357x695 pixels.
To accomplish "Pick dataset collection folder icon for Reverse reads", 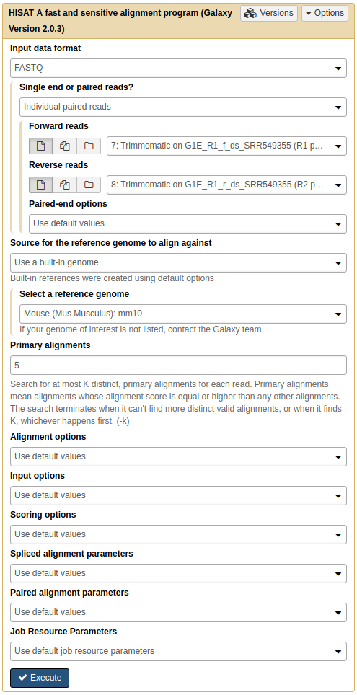I will click(89, 185).
